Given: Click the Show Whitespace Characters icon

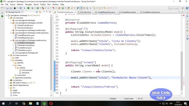Looking at the screenshot, I should click(x=90, y=8).
